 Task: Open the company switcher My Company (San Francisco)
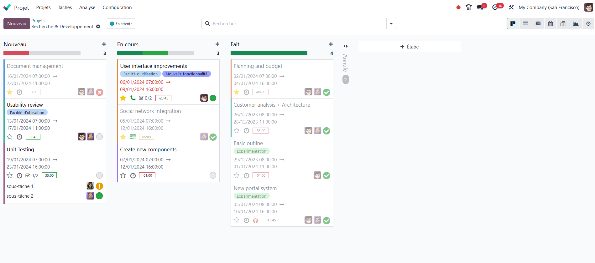(549, 7)
